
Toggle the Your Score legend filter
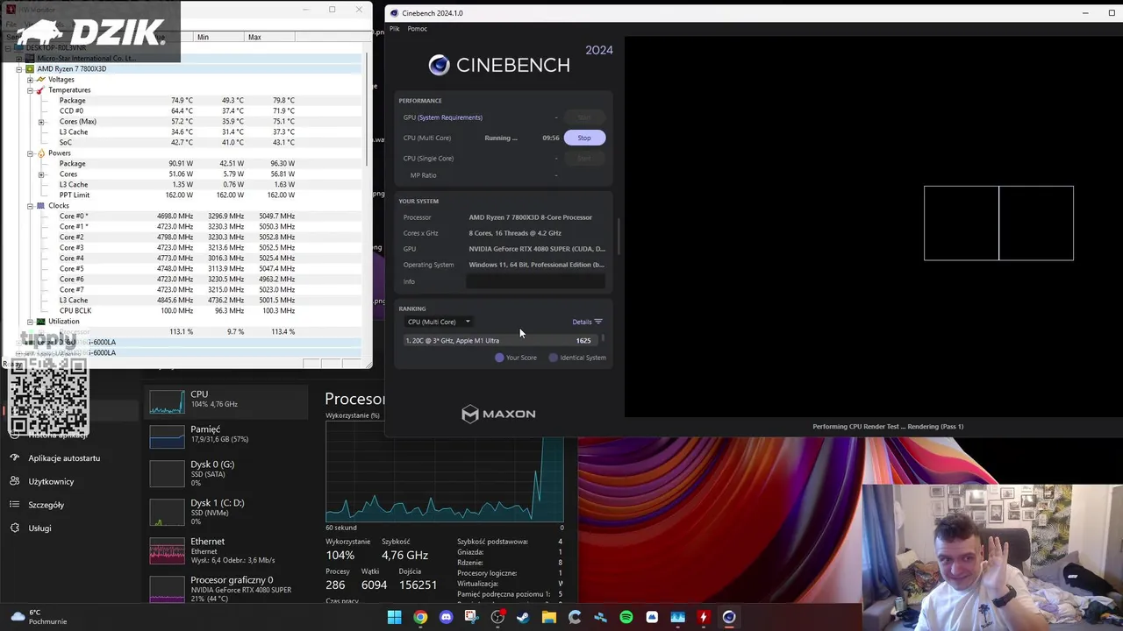(x=516, y=358)
